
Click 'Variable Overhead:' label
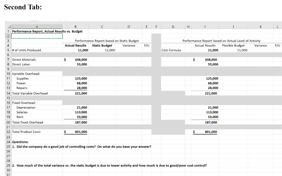pos(26,74)
